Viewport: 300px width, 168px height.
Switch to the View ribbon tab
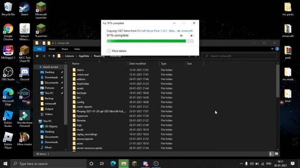pyautogui.click(x=77, y=49)
